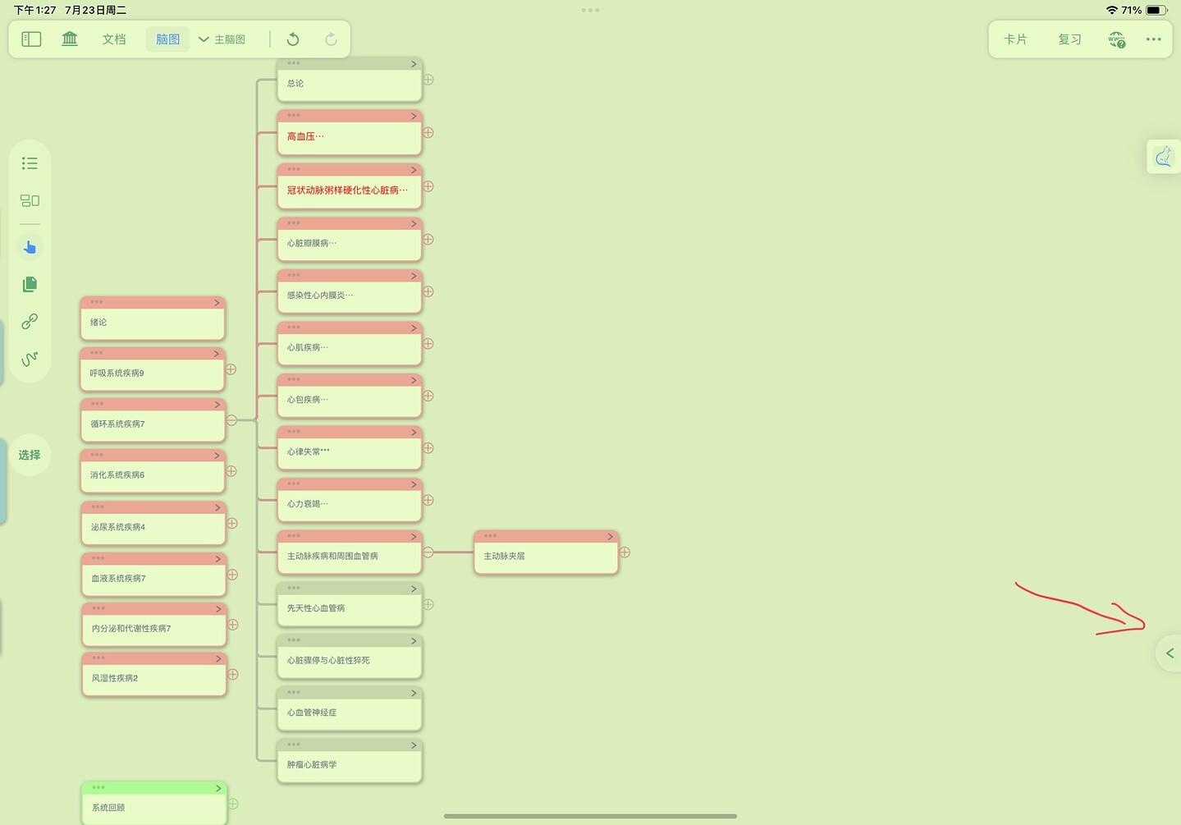Image resolution: width=1181 pixels, height=825 pixels.
Task: Open focus arrow on 肿瘤心脏病学 card
Action: click(x=414, y=745)
